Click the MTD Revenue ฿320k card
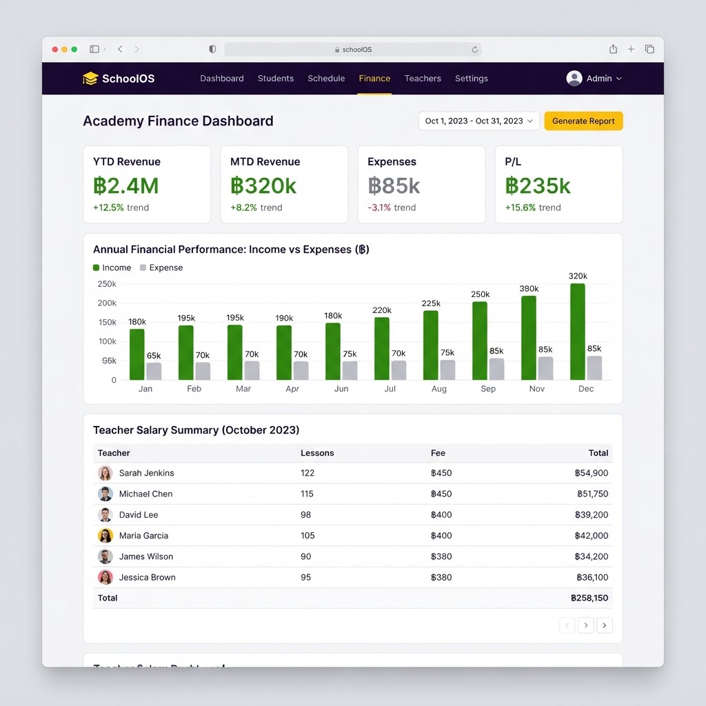The height and width of the screenshot is (706, 706). coord(284,184)
